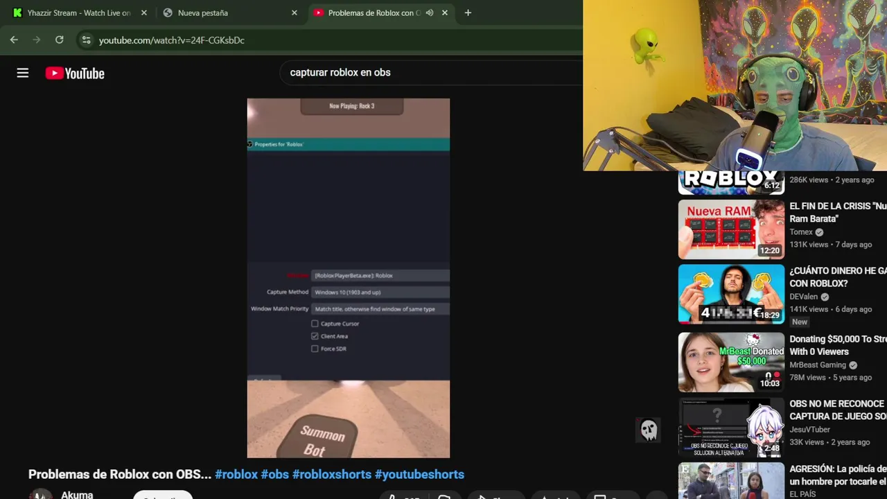Open the 18:29 Roblox money thumbnail
Screen dimensions: 887x499
[731, 294]
